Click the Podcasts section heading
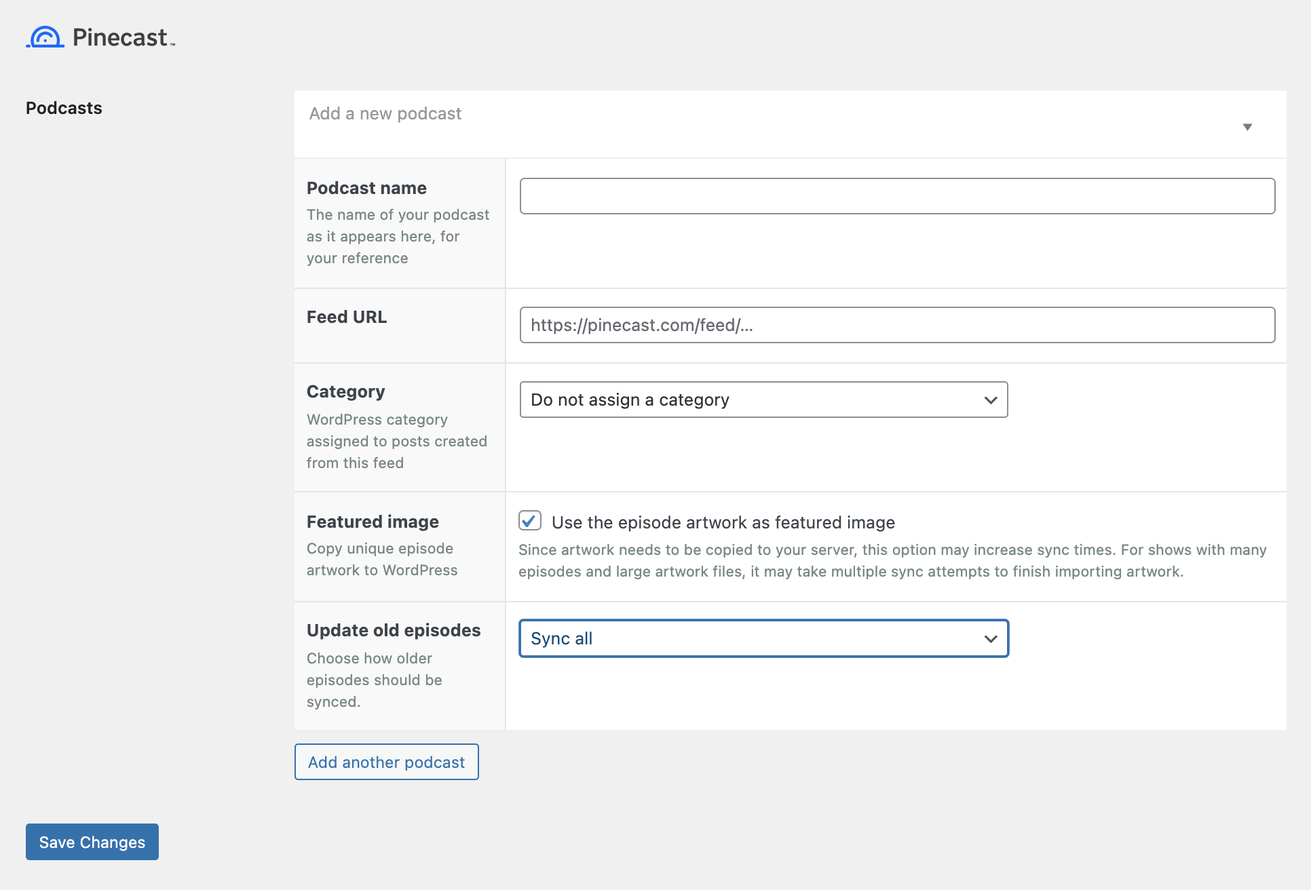The width and height of the screenshot is (1311, 890). 64,108
